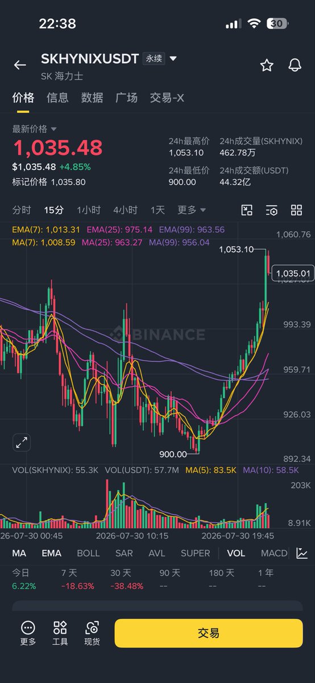Tap the 24h成交额 value 44.32亿
315x683 pixels.
point(235,182)
